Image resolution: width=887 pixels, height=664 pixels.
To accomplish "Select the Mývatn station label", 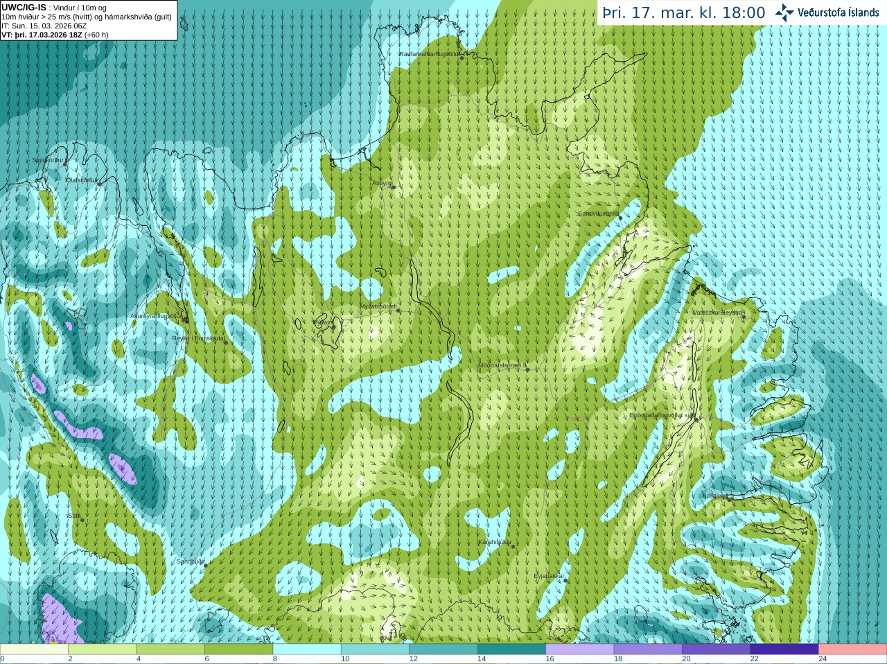I will click(x=323, y=322).
